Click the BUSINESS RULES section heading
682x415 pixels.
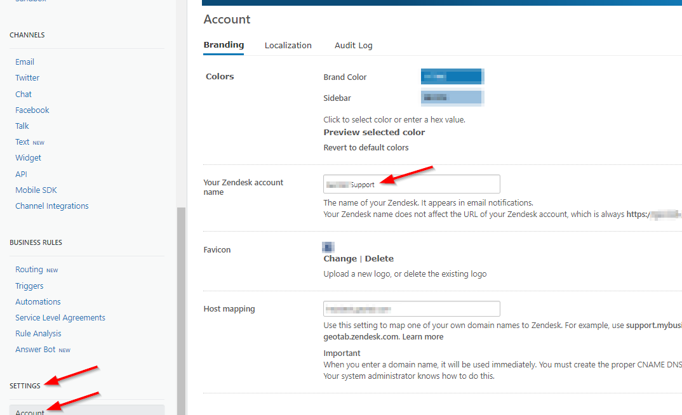[x=36, y=242]
